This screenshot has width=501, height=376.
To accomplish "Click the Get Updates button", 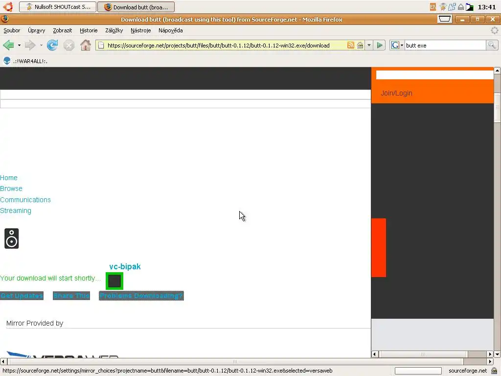I will click(x=22, y=296).
